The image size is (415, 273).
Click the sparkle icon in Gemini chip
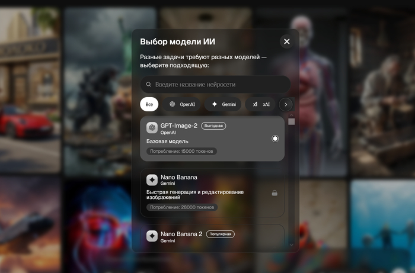click(x=215, y=104)
